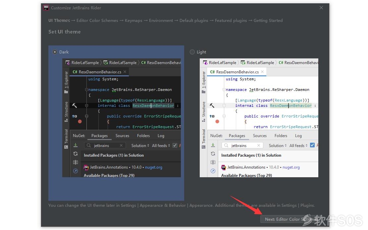Click Next: Editor Color Schemes button
This screenshot has height=230, width=368.
tap(291, 219)
